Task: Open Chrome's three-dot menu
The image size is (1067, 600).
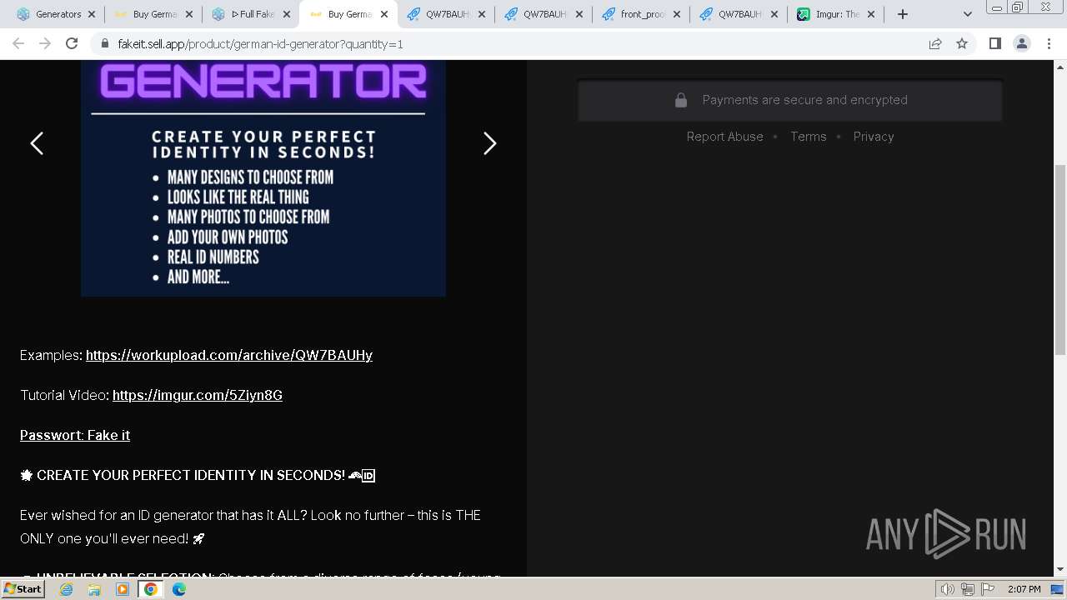Action: [x=1049, y=43]
